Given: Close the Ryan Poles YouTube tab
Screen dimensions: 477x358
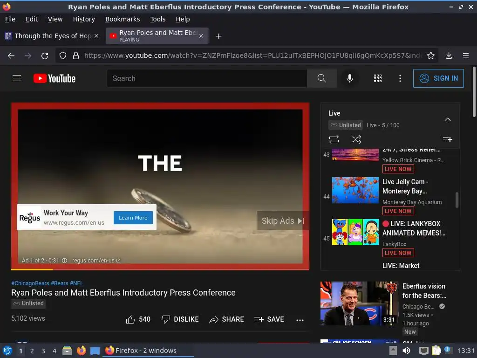Looking at the screenshot, I should point(201,36).
